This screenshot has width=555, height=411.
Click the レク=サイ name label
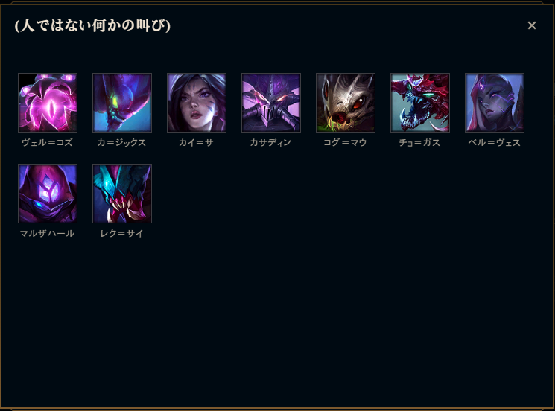121,234
